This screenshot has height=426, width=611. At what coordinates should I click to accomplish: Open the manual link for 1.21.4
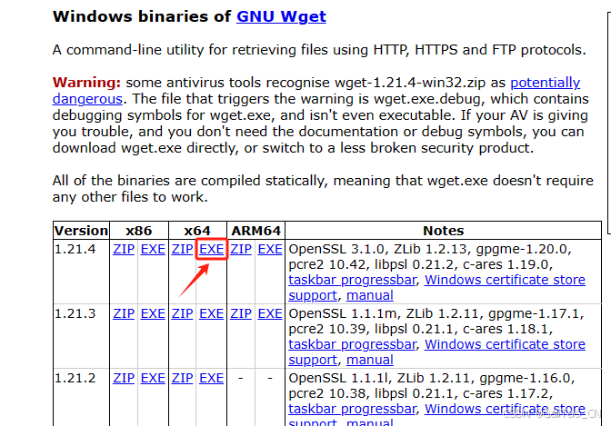pyautogui.click(x=370, y=295)
